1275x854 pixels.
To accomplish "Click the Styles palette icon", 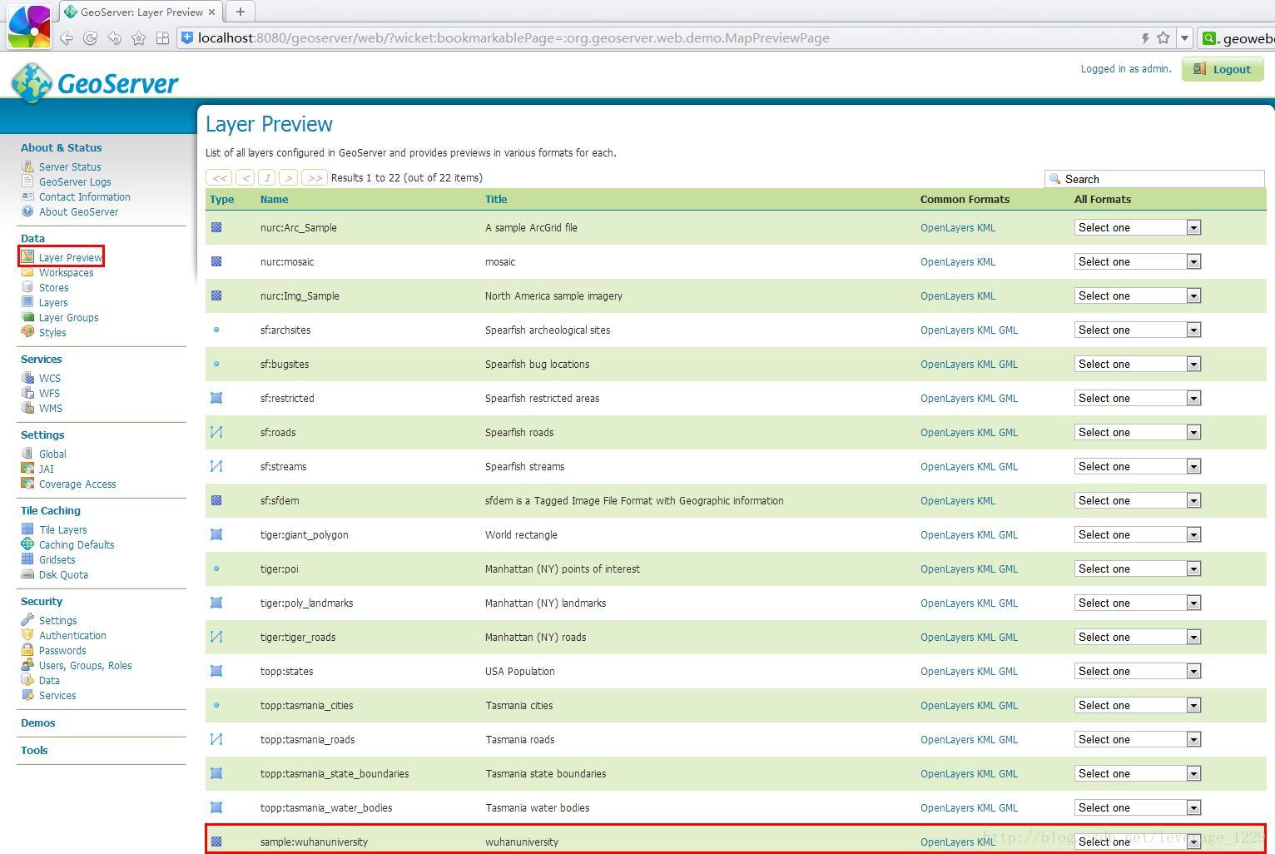I will pyautogui.click(x=27, y=332).
